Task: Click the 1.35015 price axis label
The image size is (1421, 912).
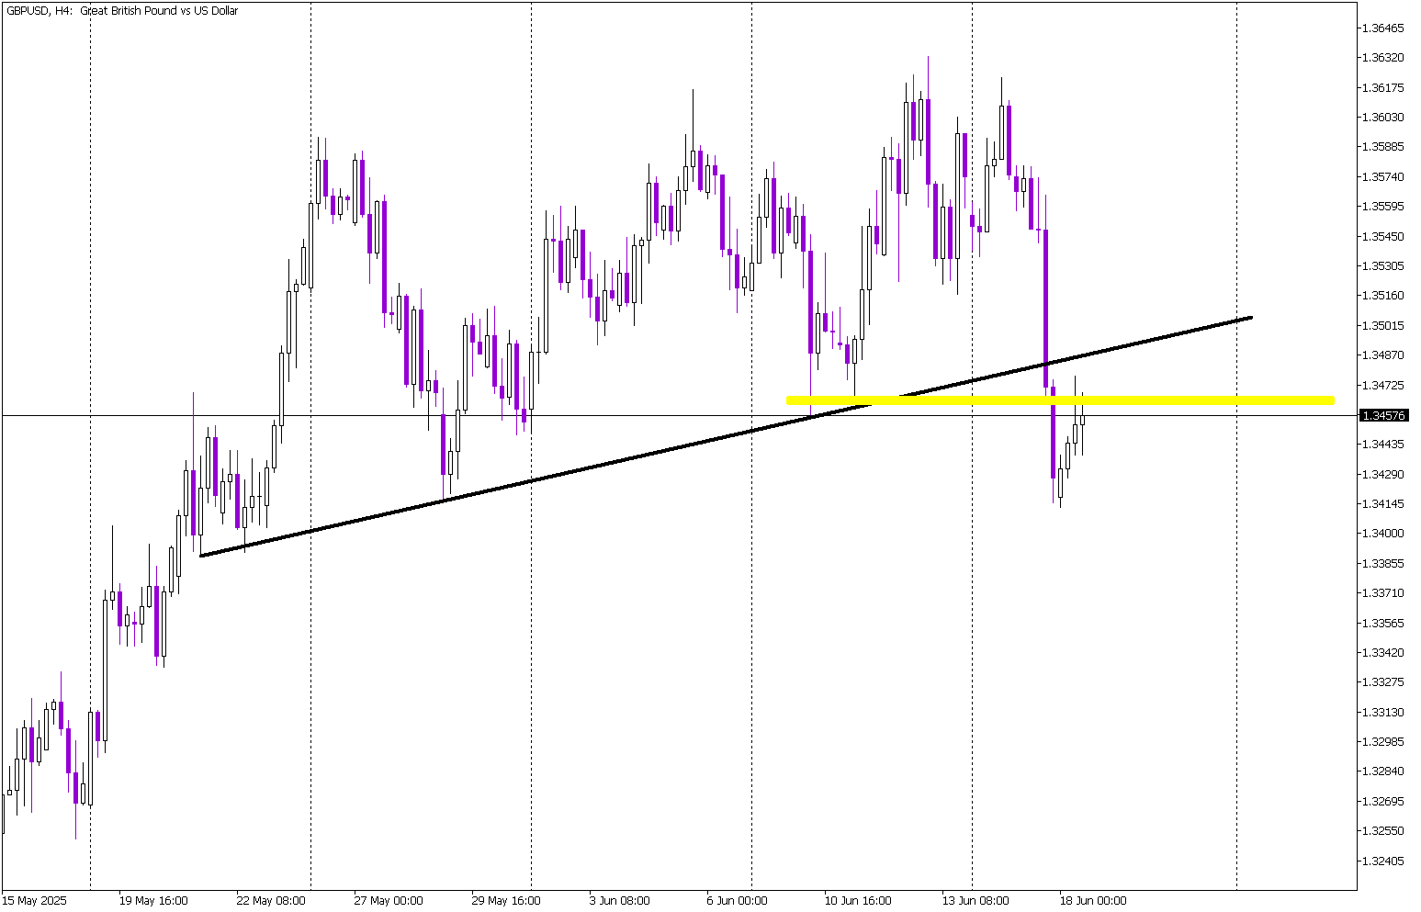Action: (x=1385, y=325)
